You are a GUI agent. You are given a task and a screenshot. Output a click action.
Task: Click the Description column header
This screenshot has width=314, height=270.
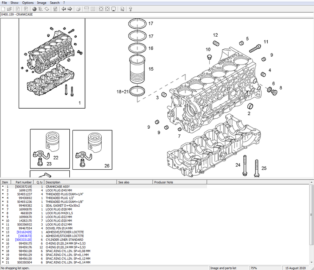point(81,182)
